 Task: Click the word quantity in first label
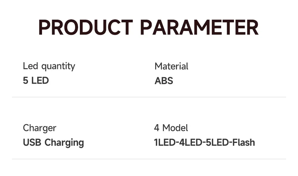coord(58,67)
